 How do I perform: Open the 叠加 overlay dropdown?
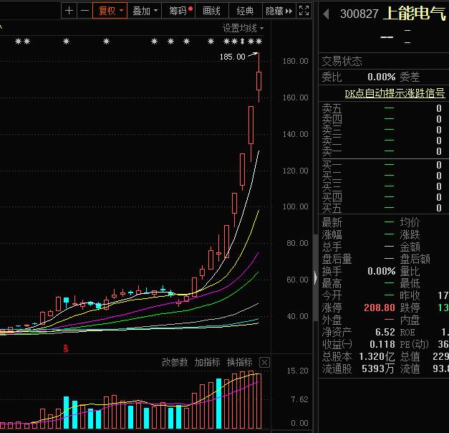pos(145,11)
